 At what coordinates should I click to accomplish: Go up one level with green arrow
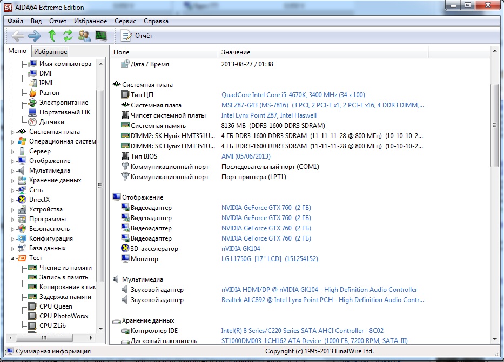tap(52, 36)
